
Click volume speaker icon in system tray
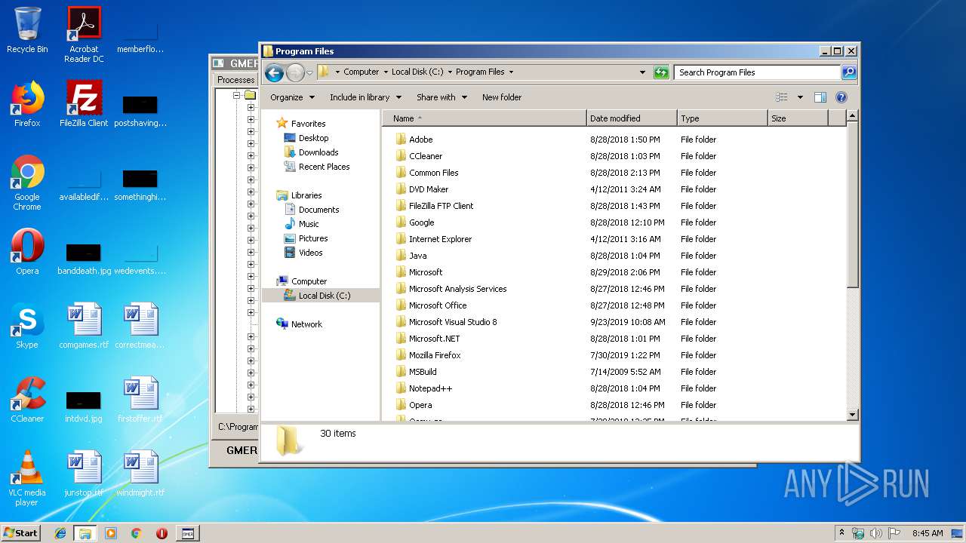click(876, 533)
